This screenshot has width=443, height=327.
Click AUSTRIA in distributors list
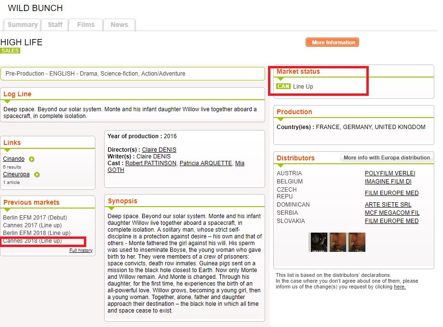289,173
